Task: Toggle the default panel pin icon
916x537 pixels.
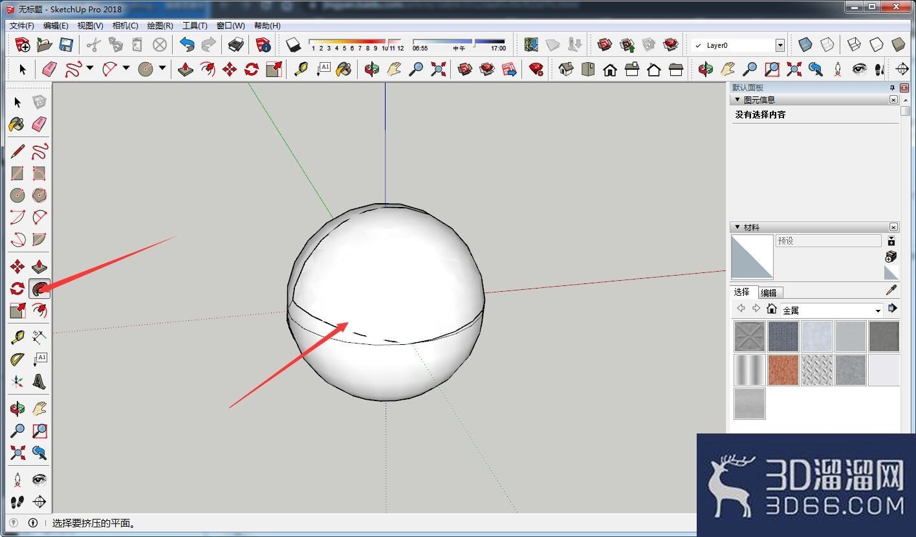Action: [x=892, y=87]
